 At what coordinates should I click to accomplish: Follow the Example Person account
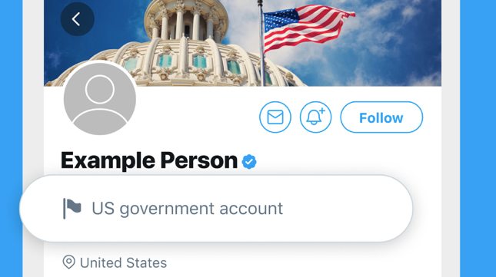(381, 117)
